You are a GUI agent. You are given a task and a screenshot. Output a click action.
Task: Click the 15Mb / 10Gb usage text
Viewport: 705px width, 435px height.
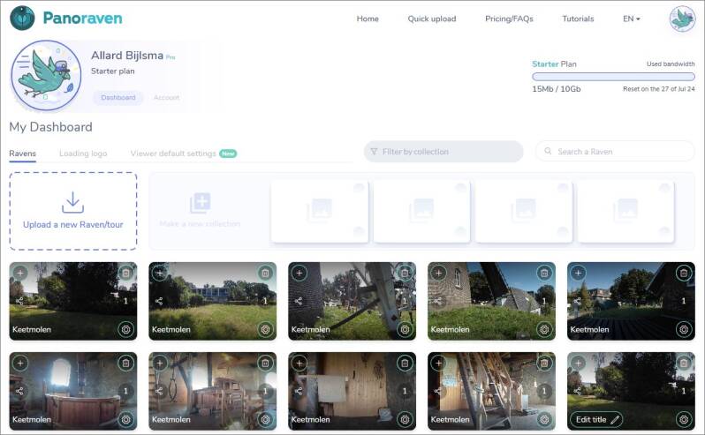[x=557, y=89]
